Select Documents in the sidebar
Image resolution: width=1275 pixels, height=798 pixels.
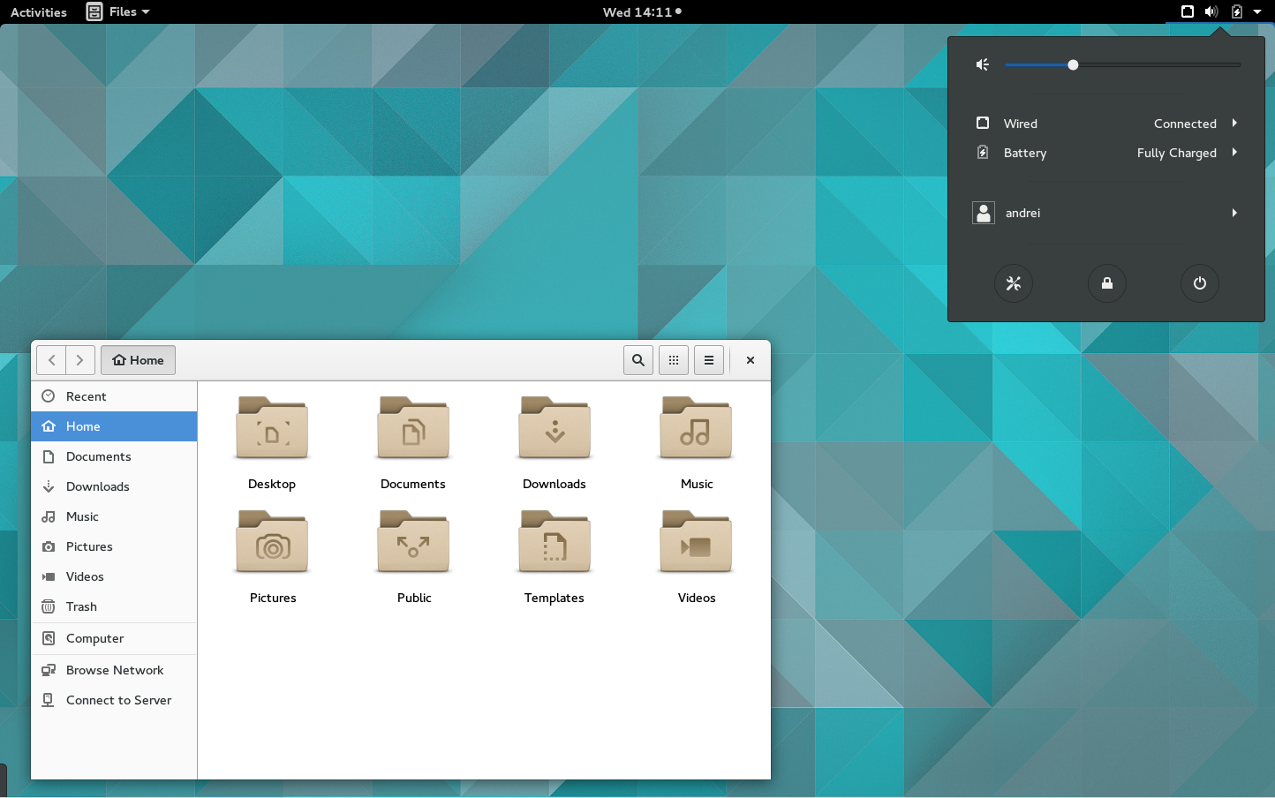[x=114, y=456]
